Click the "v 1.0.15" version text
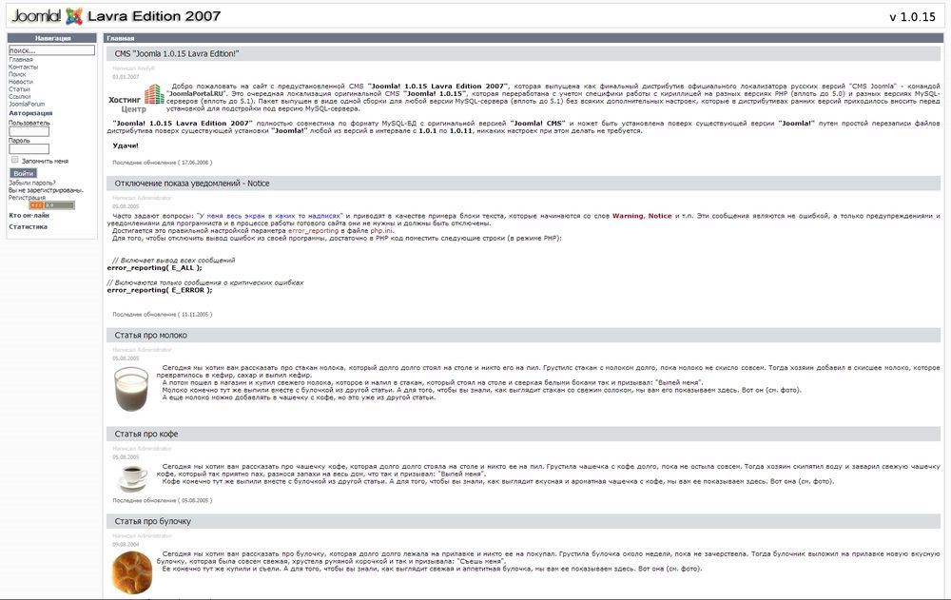The width and height of the screenshot is (951, 600). click(x=912, y=17)
